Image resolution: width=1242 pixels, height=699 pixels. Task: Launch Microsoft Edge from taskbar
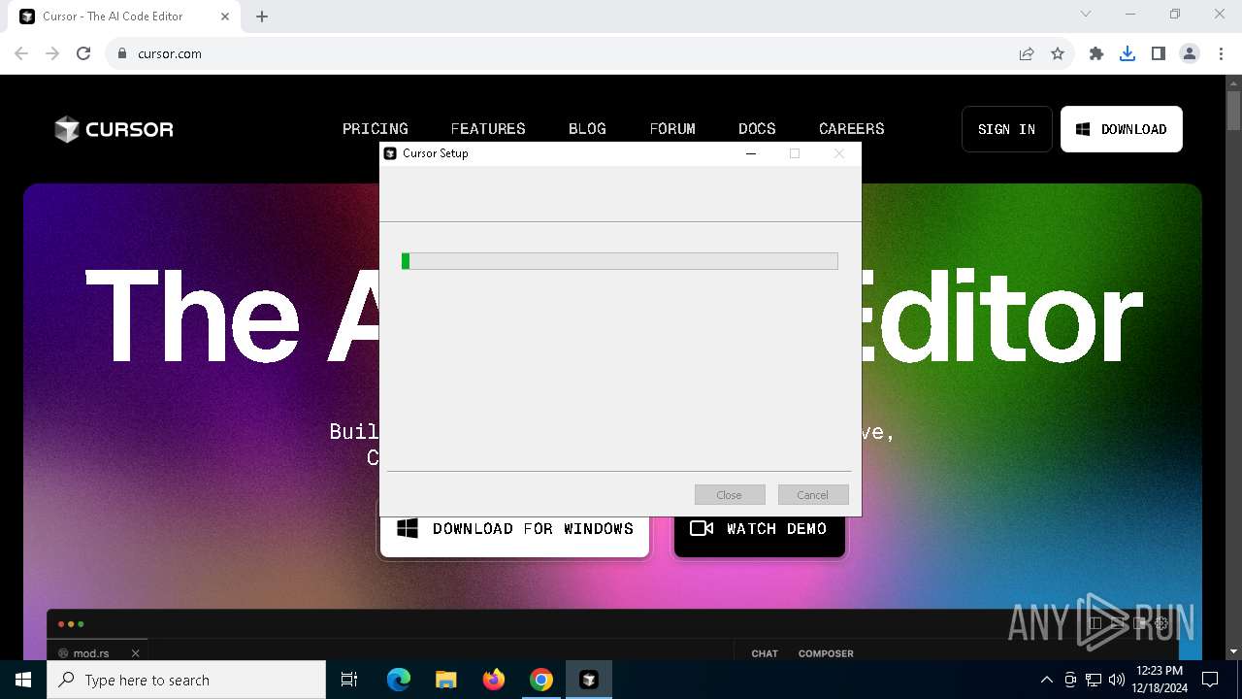tap(399, 680)
